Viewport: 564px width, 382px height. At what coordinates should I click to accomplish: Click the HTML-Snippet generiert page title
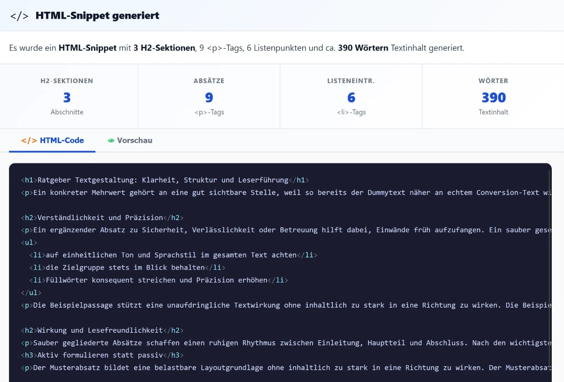tap(97, 15)
